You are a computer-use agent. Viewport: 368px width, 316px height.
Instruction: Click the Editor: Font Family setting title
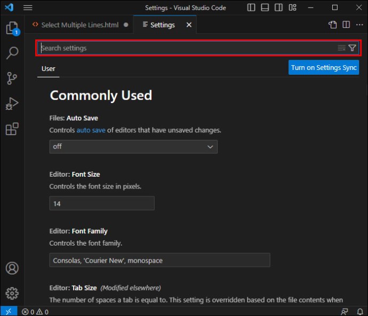(78, 231)
